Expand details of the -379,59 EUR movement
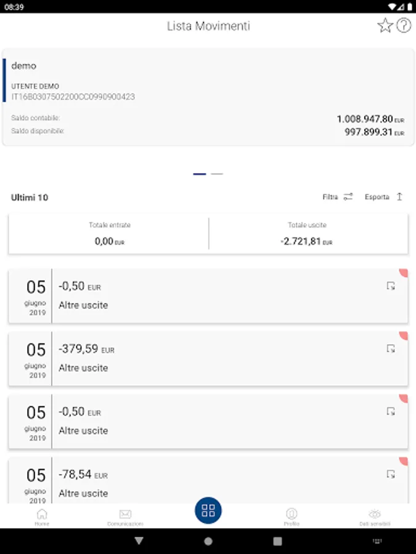416x554 pixels. point(391,349)
